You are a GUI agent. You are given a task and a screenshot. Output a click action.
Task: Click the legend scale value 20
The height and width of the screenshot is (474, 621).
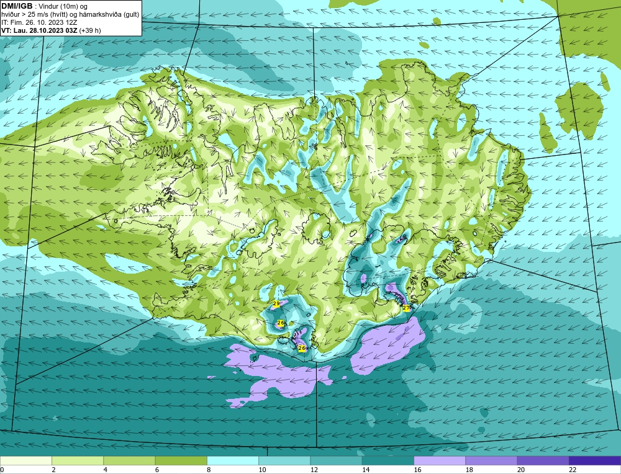click(521, 470)
